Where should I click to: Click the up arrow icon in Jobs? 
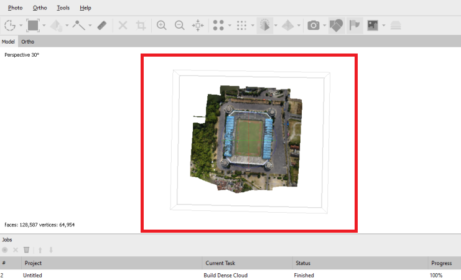coord(40,250)
